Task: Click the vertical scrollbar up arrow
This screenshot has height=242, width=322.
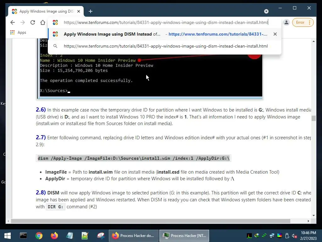Action: (x=314, y=41)
